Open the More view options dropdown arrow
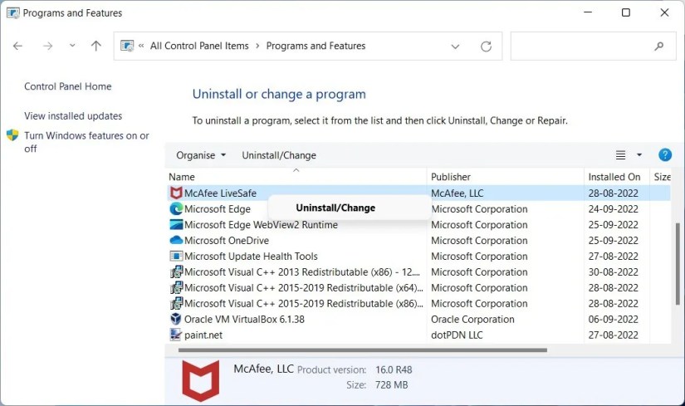Screen dimensions: 685x406 [x=639, y=154]
